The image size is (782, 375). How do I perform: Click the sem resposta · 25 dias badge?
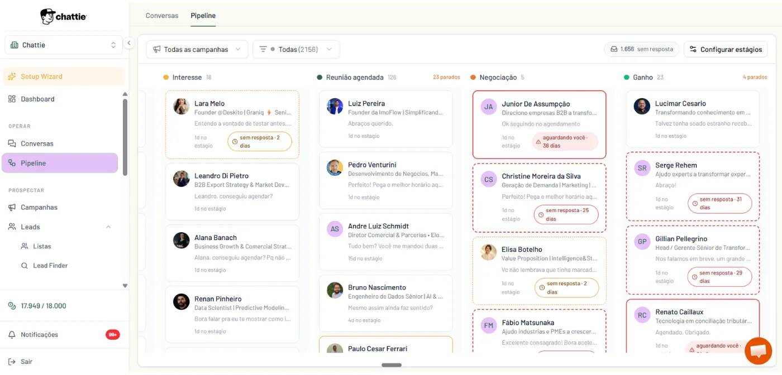tap(566, 215)
